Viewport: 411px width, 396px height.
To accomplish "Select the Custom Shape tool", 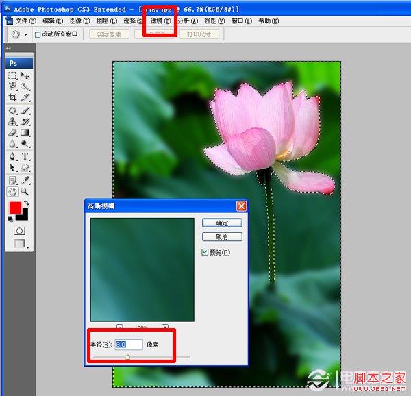I will [25, 167].
